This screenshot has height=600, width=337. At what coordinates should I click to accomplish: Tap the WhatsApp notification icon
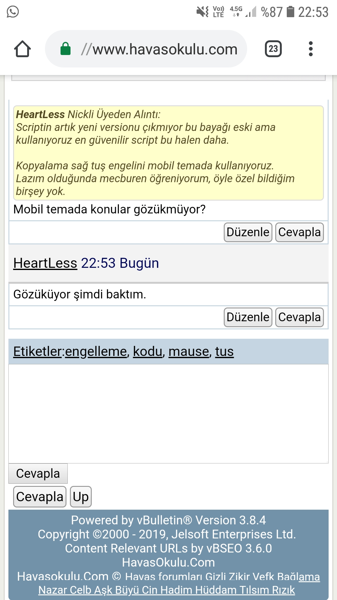point(13,12)
